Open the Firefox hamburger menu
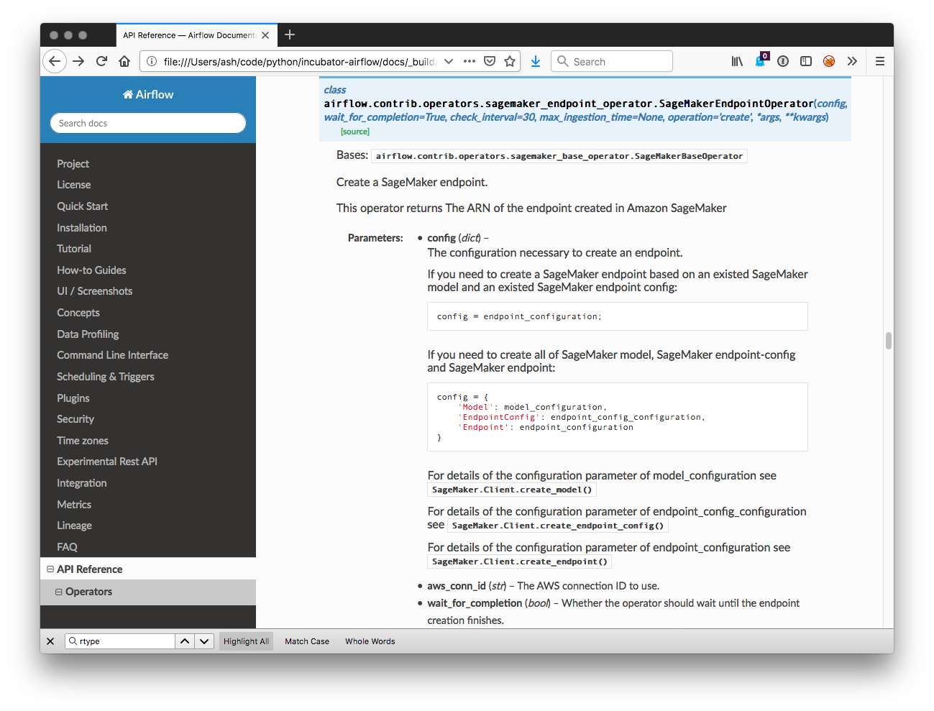This screenshot has width=934, height=711. click(x=879, y=61)
